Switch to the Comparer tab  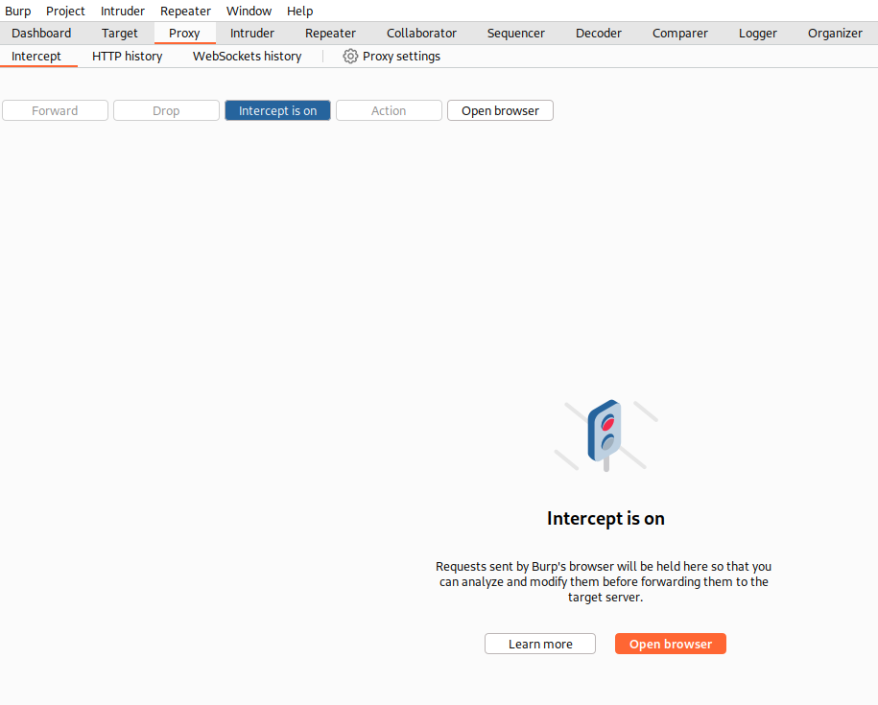(679, 34)
